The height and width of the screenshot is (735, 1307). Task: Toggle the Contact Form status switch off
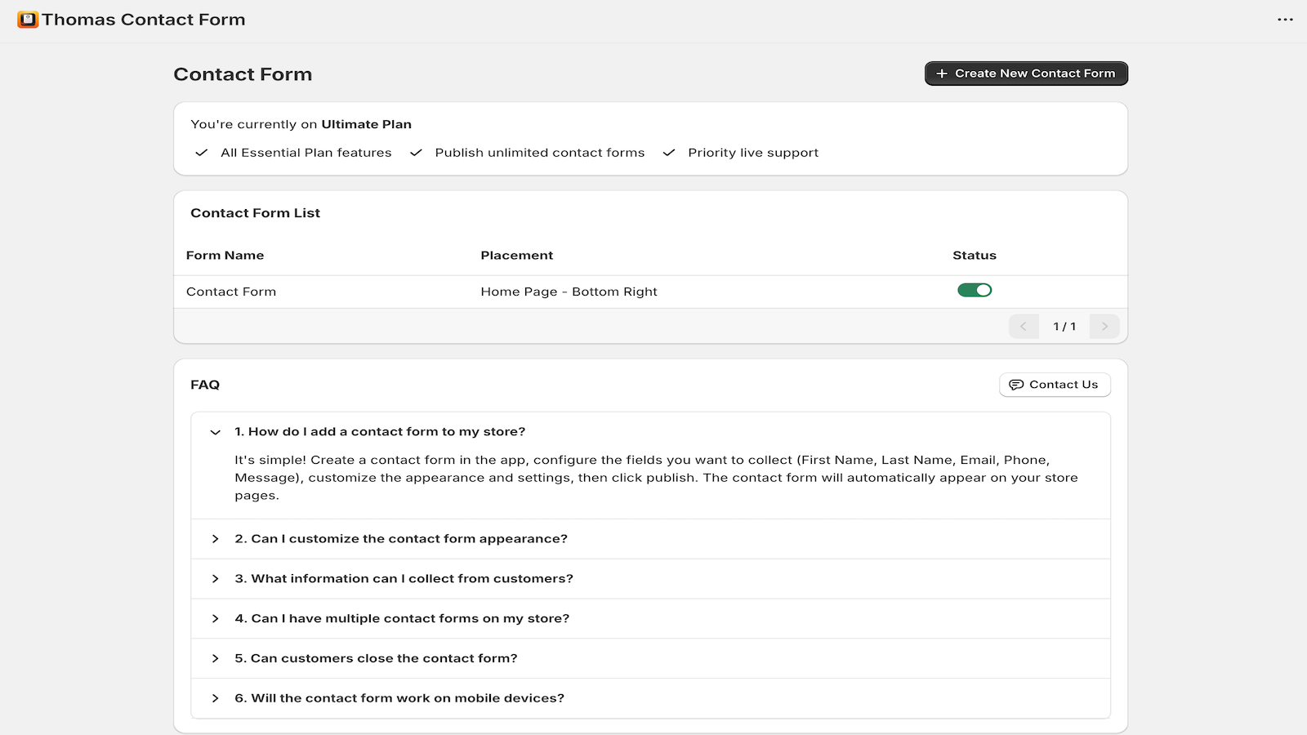975,291
